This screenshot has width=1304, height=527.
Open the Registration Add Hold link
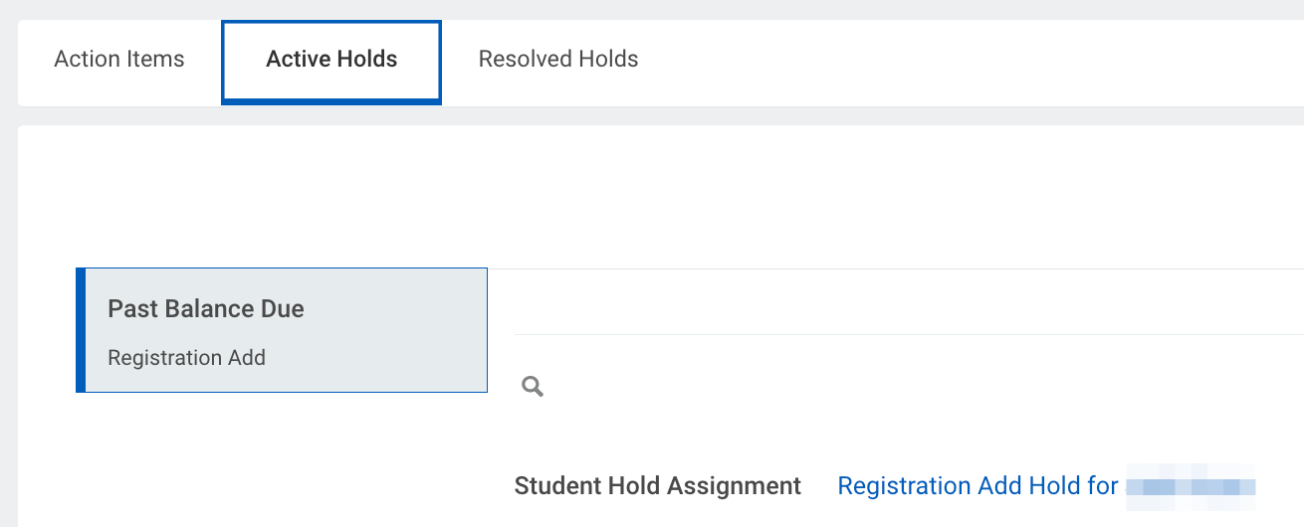tap(1046, 486)
